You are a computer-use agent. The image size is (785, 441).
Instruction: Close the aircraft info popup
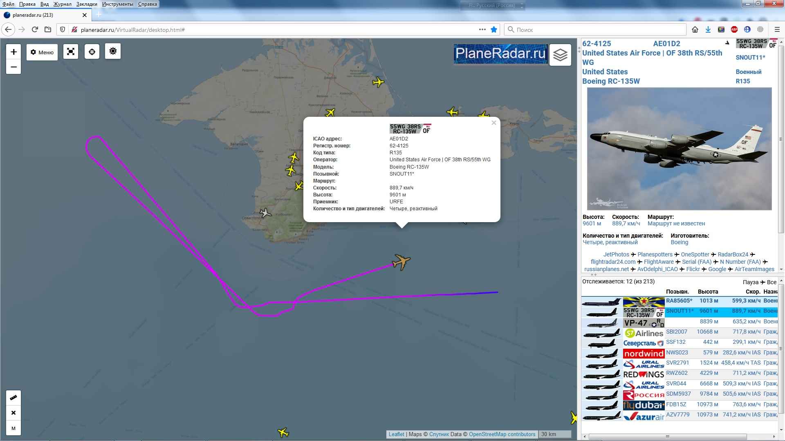pos(494,122)
